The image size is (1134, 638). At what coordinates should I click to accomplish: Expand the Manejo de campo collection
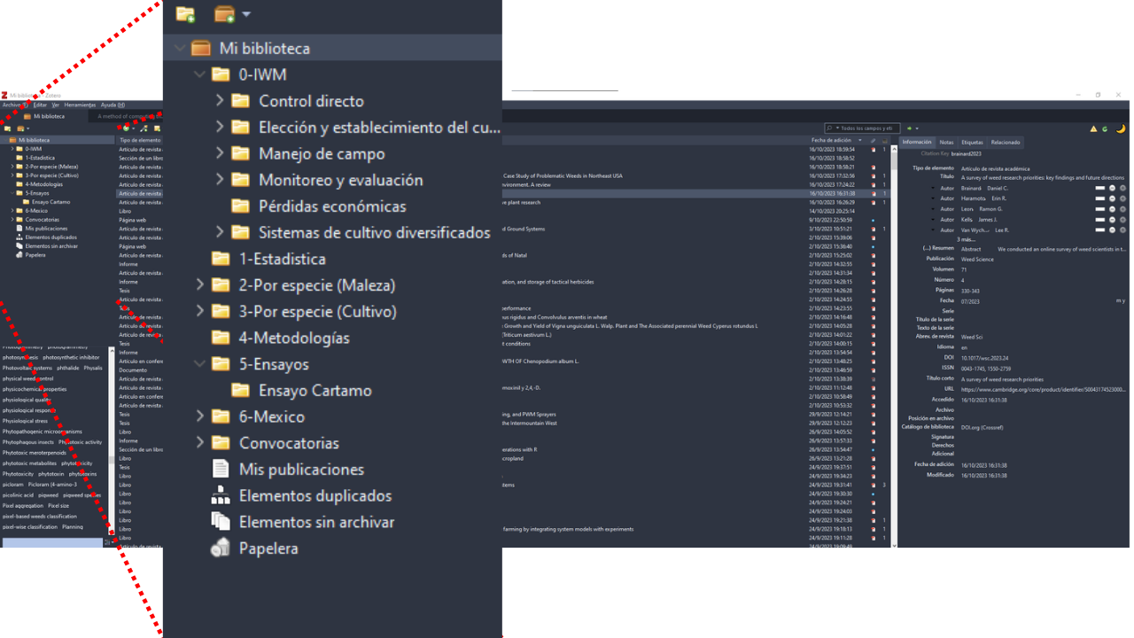220,153
